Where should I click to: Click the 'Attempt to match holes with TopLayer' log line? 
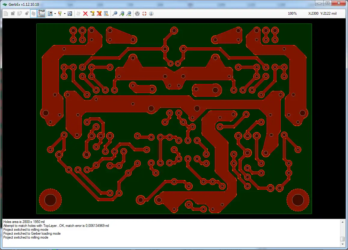56,226
